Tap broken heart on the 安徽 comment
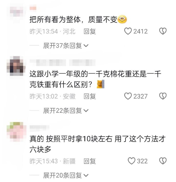176x182 pixels. pos(163,96)
